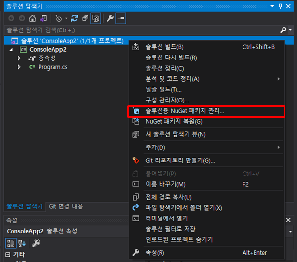The width and height of the screenshot is (297, 262).
Task: Click the Home icon in Solution Explorer
Action: coord(32,18)
